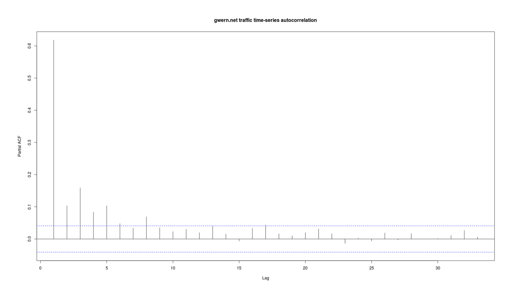
Task: Click the x-axis tick label 20
Action: (305, 268)
